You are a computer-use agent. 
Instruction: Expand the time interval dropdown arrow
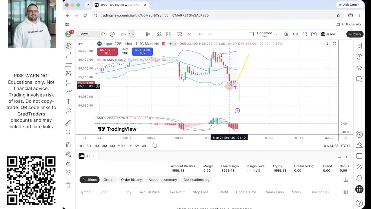[138, 34]
